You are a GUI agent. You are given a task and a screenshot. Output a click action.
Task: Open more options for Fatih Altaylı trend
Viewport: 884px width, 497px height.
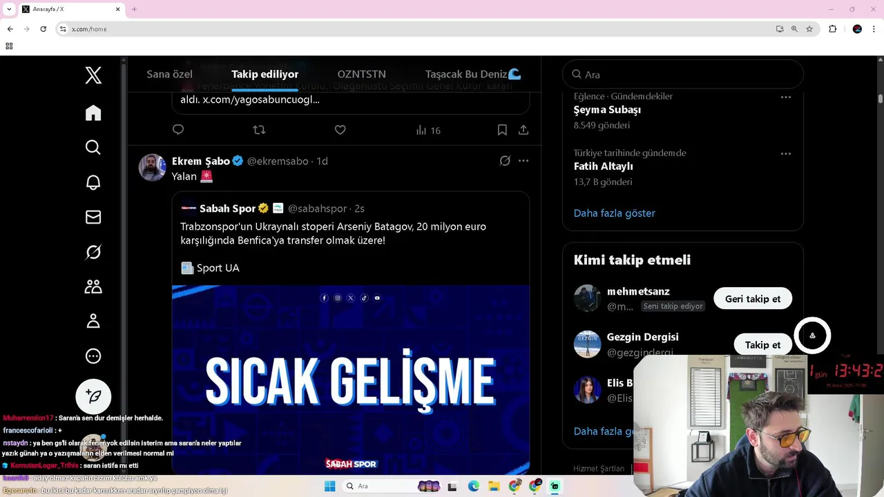click(786, 154)
